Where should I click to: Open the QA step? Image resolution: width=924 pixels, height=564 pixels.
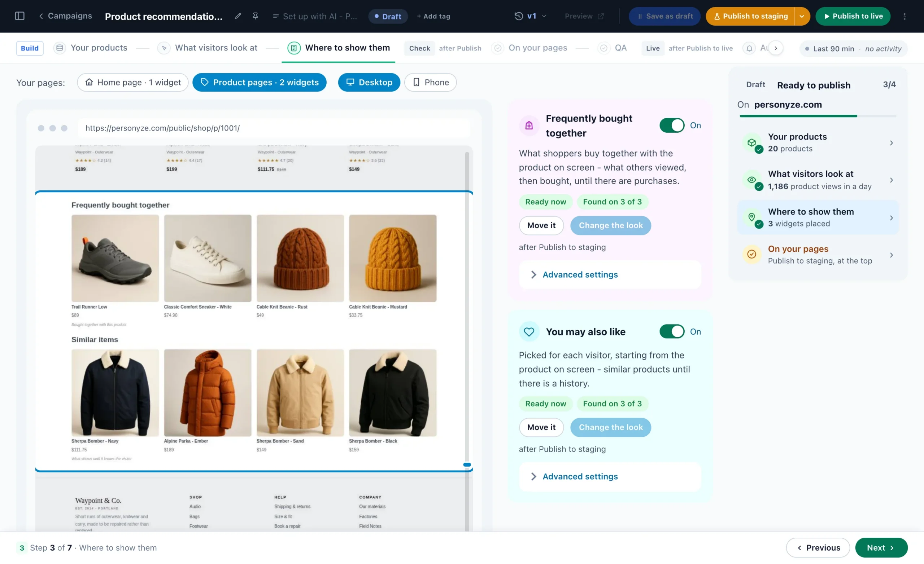(612, 48)
